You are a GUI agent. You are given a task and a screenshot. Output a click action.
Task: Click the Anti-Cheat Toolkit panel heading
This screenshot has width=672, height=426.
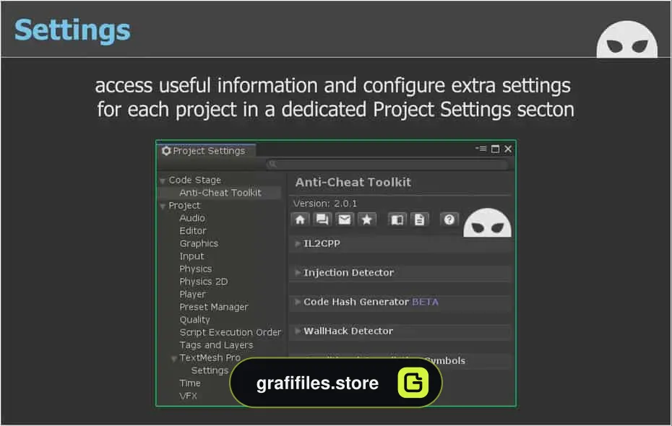coord(353,183)
